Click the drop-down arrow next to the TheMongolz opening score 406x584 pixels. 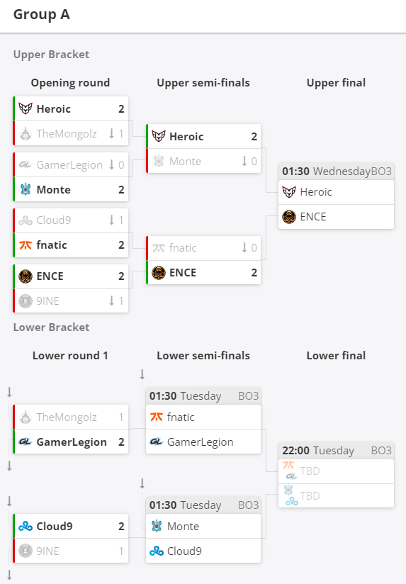tap(111, 133)
